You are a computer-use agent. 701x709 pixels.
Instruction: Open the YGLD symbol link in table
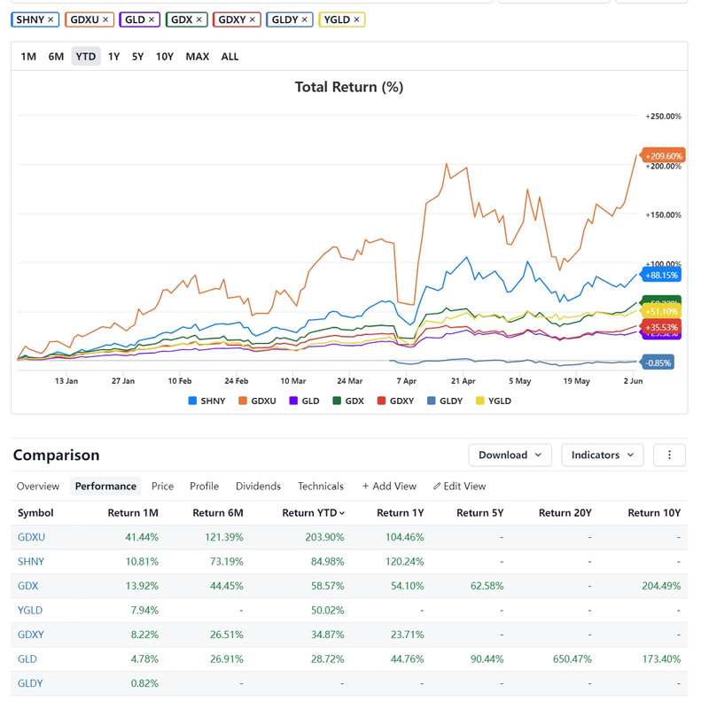point(30,611)
